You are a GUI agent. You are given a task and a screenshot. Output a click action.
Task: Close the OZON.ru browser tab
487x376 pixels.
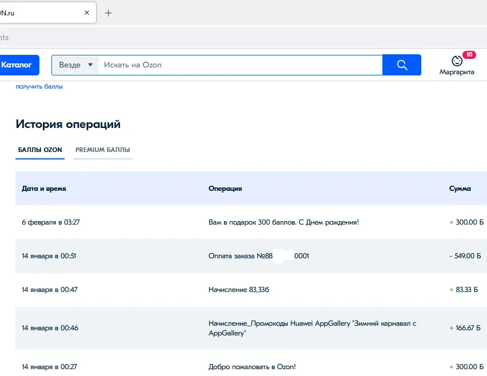coord(87,13)
